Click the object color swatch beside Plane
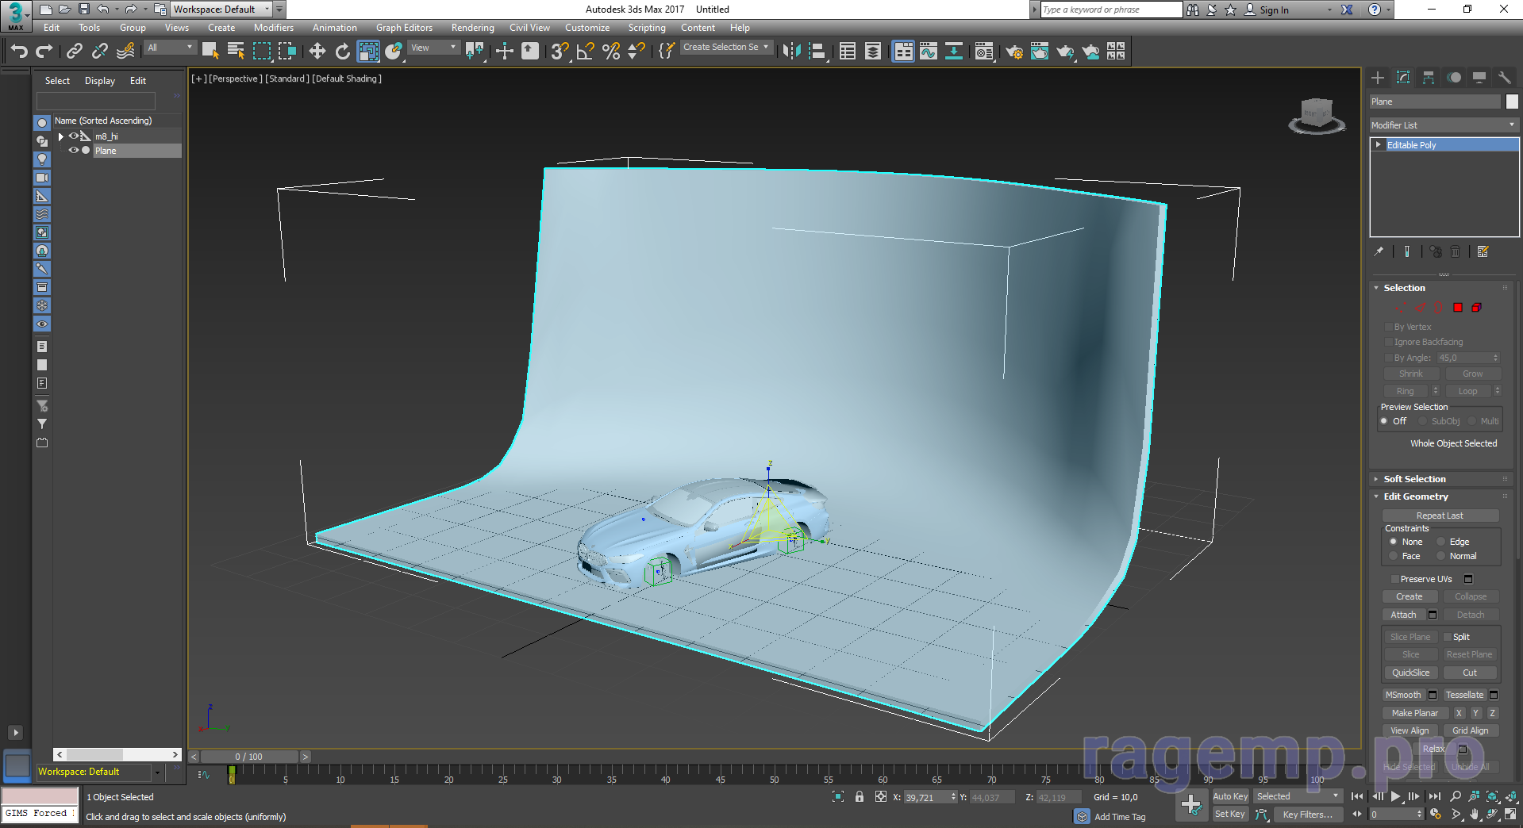1523x828 pixels. pos(1512,102)
